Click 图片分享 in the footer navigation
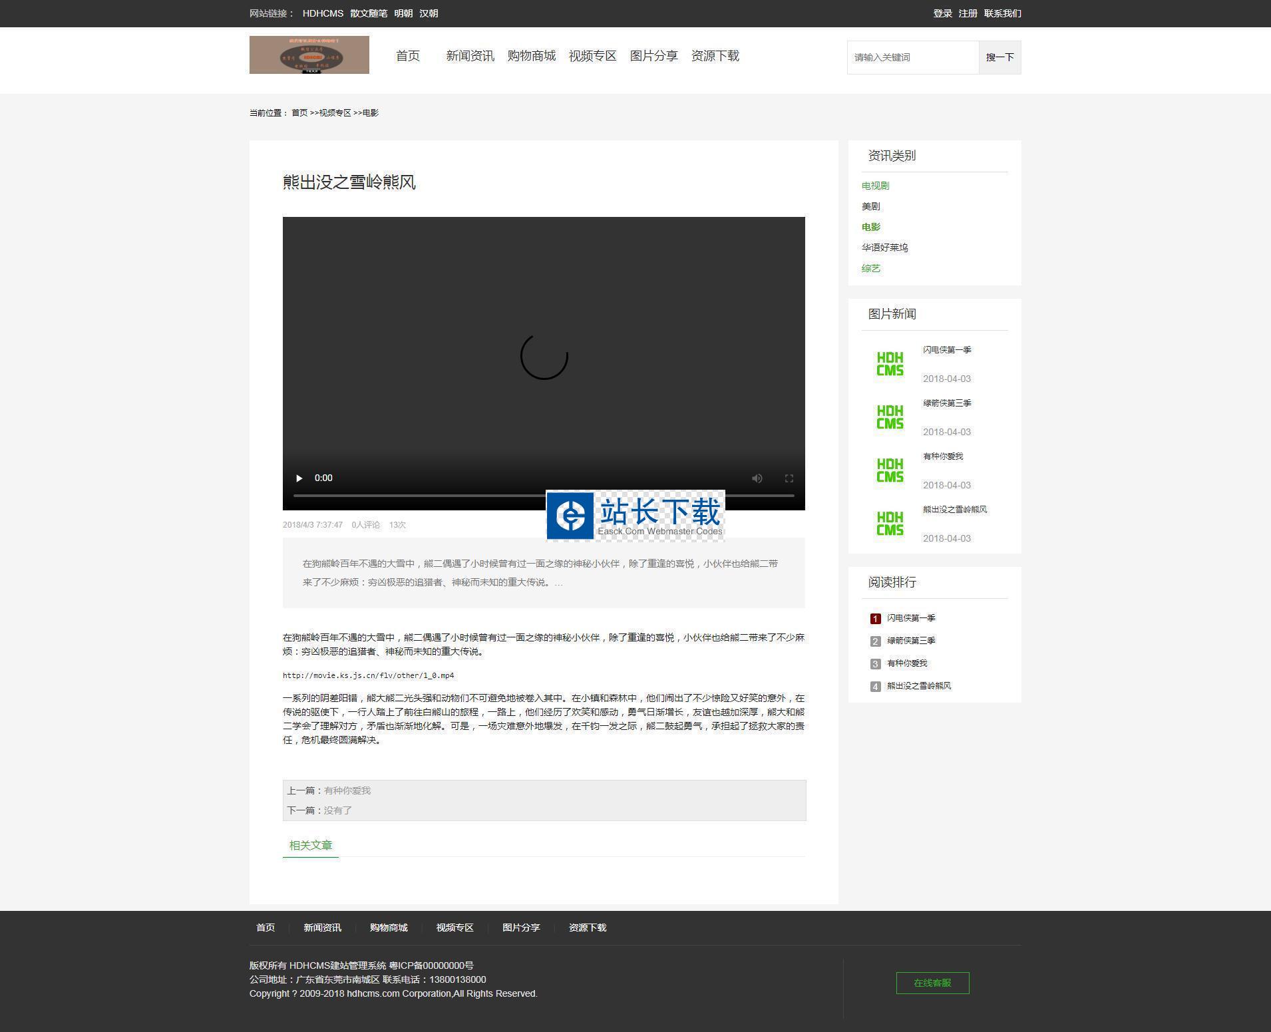The width and height of the screenshot is (1271, 1032). click(x=521, y=928)
